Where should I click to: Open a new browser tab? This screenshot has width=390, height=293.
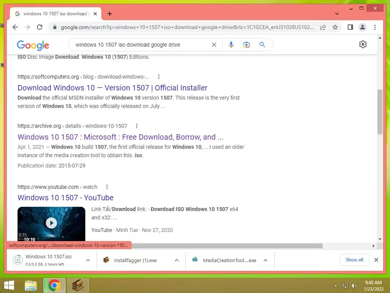109,14
